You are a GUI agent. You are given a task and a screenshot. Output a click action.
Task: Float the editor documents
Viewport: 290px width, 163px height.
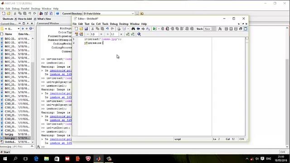tap(241, 29)
